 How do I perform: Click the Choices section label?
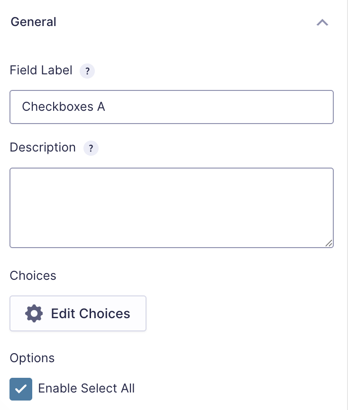(33, 276)
